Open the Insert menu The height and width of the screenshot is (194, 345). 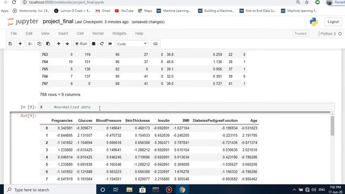(63, 33)
